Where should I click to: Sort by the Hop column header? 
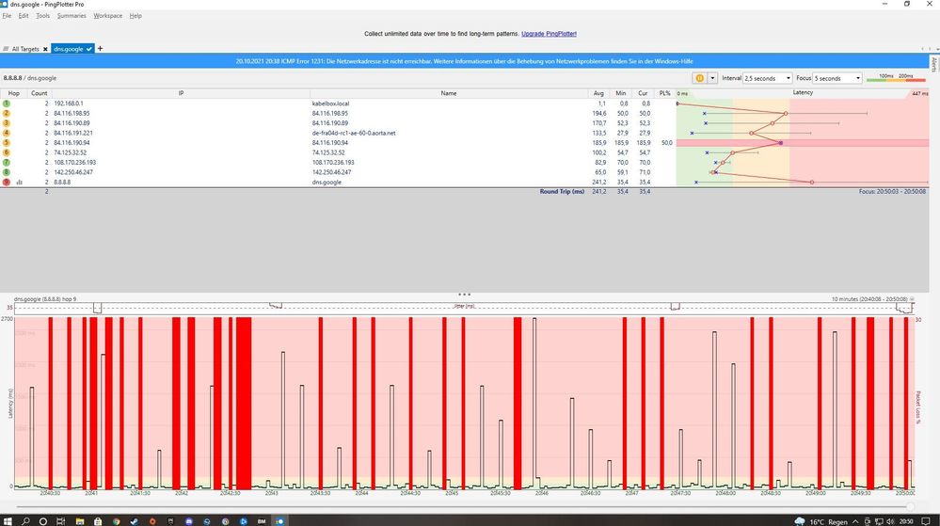(14, 93)
